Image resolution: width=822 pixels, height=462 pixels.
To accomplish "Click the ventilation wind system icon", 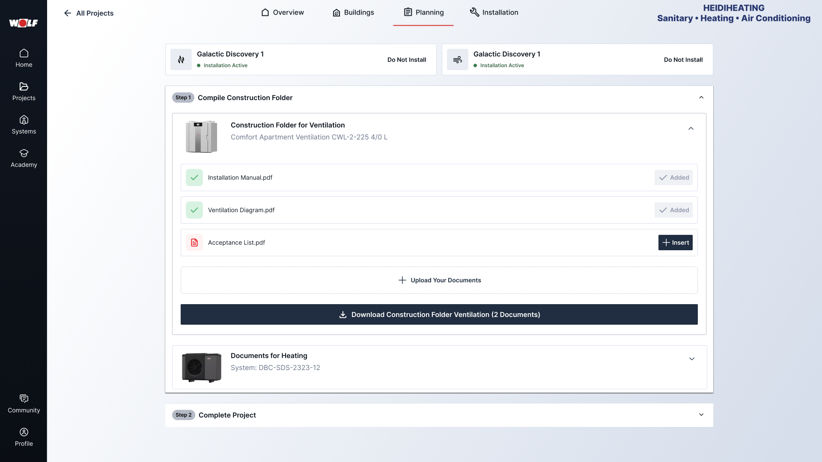I will point(458,59).
